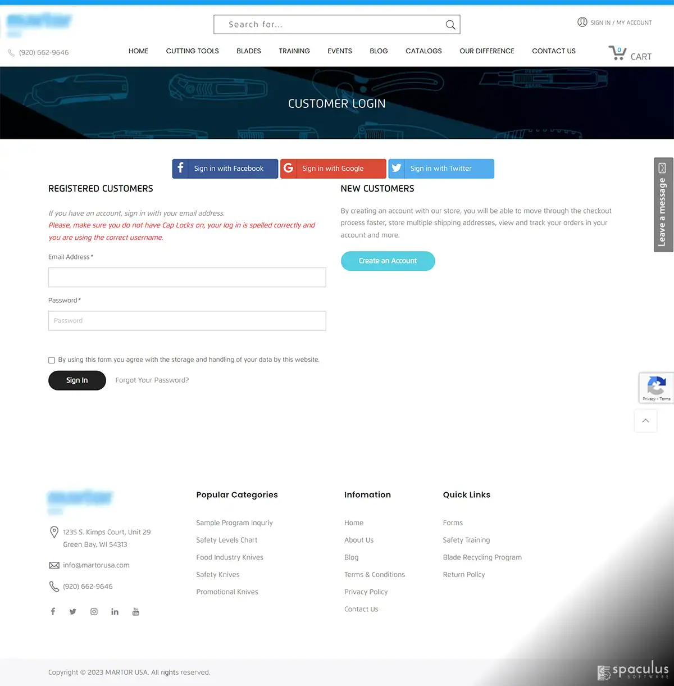The image size is (674, 686).
Task: Click SIGN IN / MY ACCOUNT link
Action: pos(621,23)
